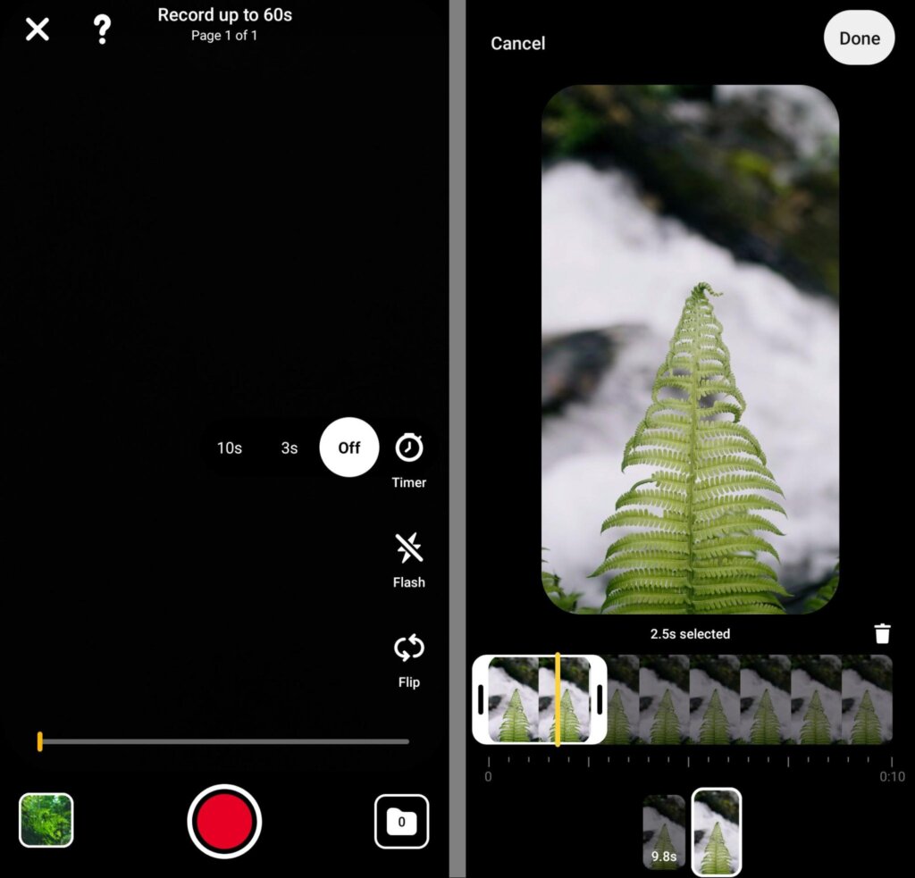This screenshot has height=878, width=915.
Task: Select the Off timer option
Action: pos(349,447)
